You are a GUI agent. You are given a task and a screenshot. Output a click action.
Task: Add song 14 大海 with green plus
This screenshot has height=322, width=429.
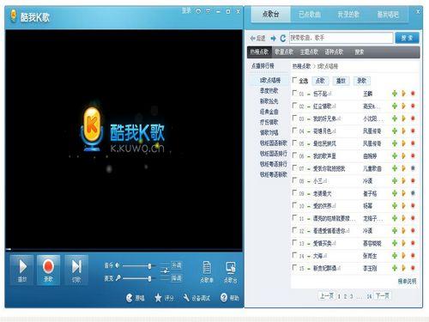pos(395,255)
